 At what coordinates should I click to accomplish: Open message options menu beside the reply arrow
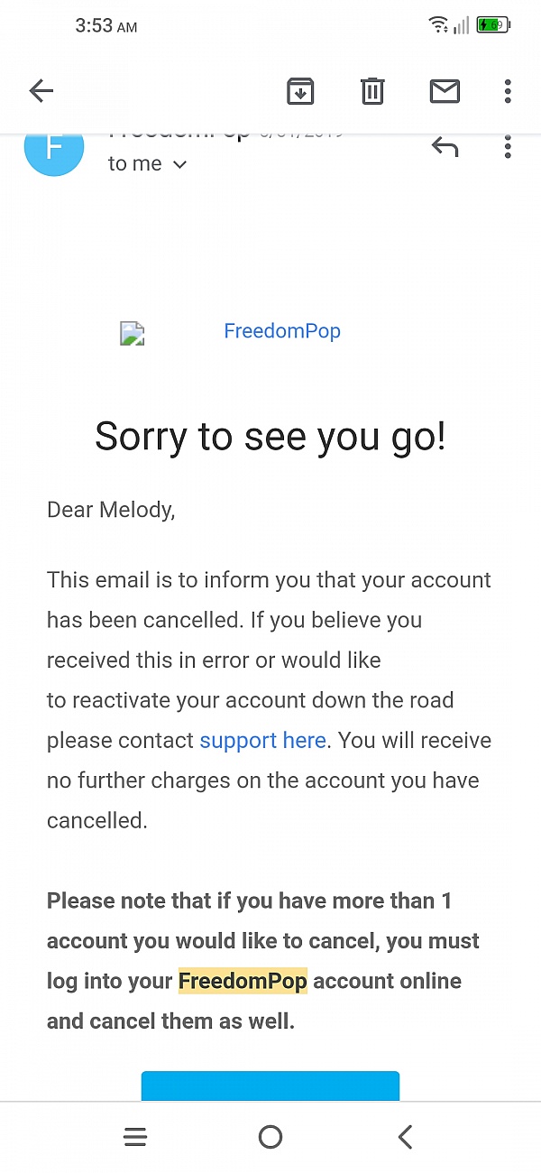click(508, 147)
